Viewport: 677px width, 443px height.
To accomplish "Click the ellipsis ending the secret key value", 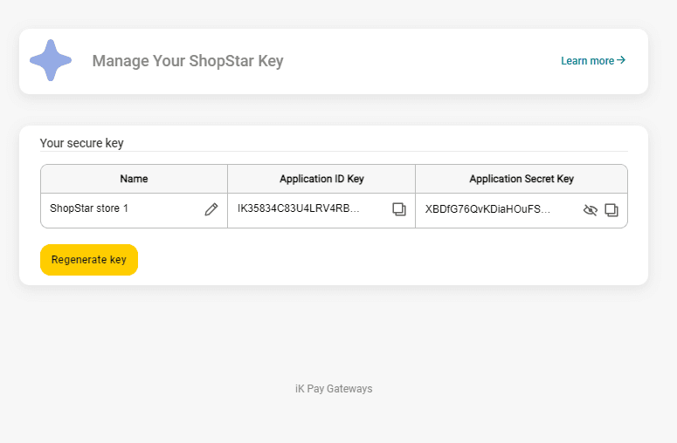I will (x=546, y=210).
